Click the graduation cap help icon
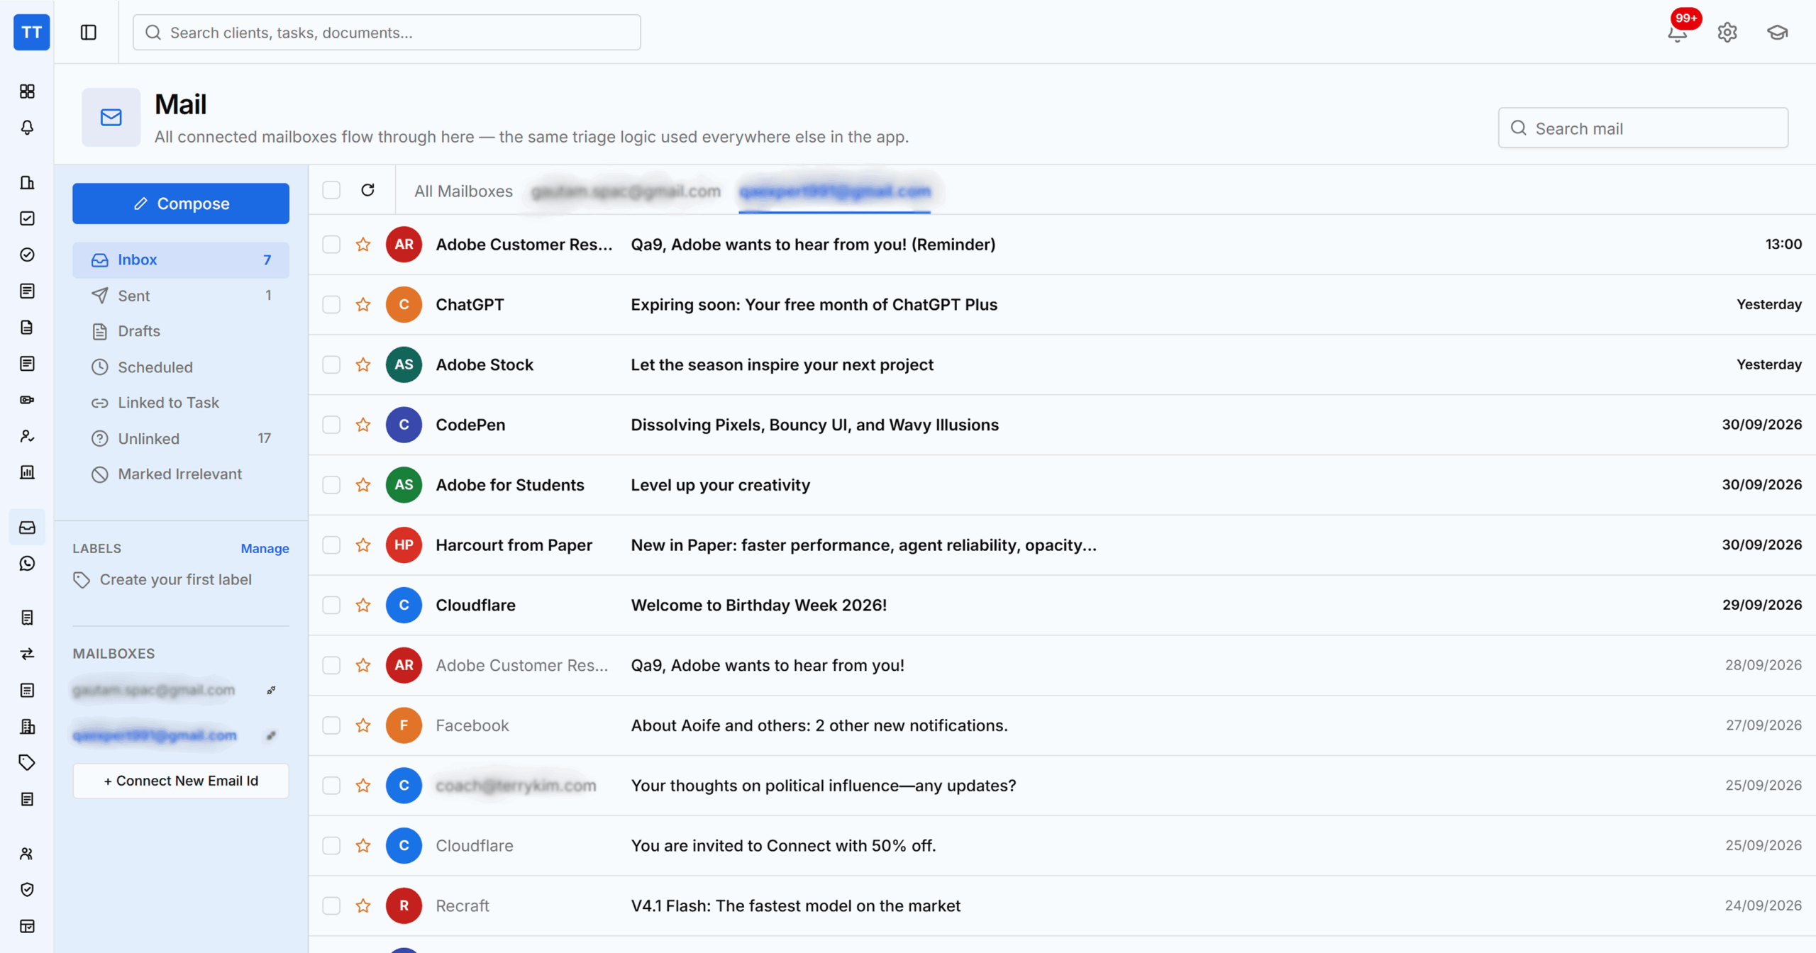 pyautogui.click(x=1777, y=33)
